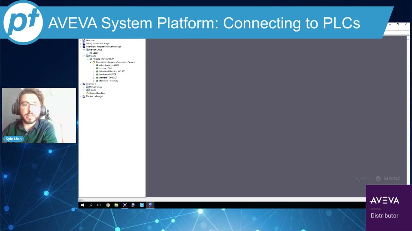Collapse HowTo group under Server Manager
The width and height of the screenshot is (412, 231).
(84, 56)
